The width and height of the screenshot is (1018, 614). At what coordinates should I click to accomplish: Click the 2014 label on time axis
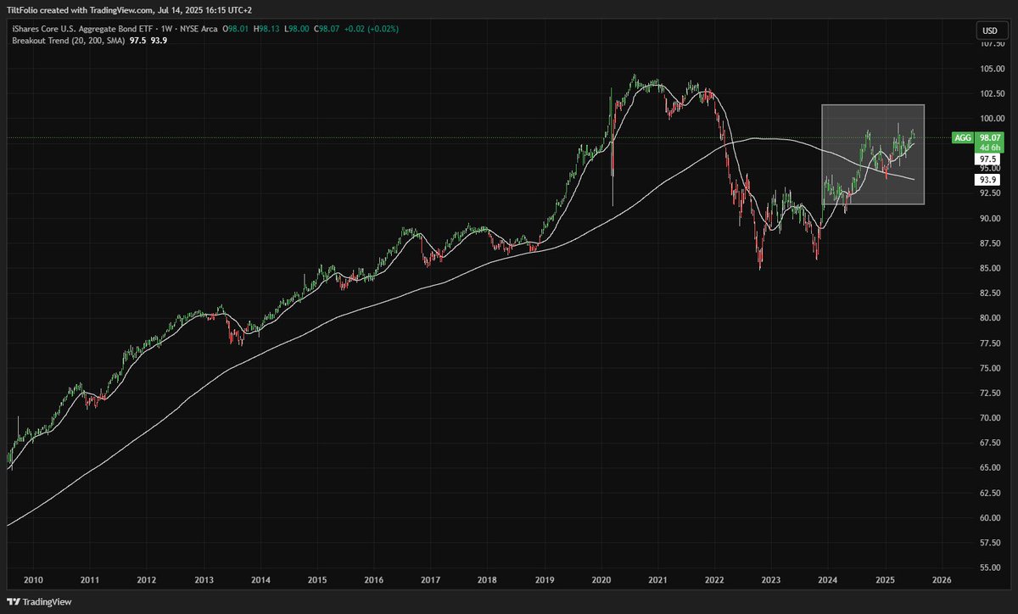point(260,581)
